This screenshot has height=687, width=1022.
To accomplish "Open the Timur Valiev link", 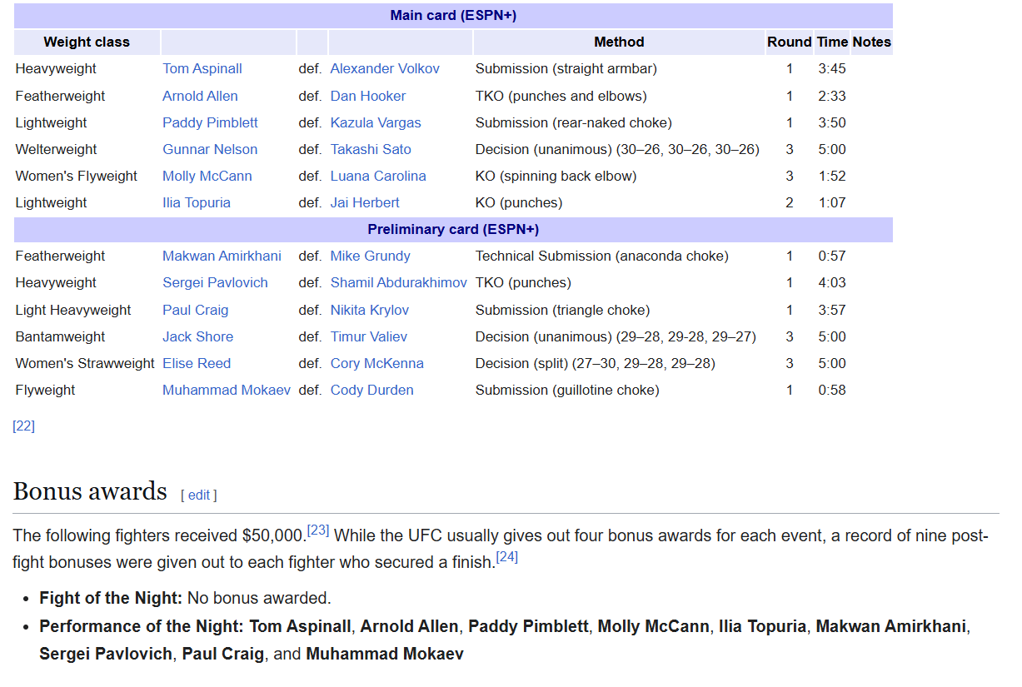I will (x=369, y=336).
